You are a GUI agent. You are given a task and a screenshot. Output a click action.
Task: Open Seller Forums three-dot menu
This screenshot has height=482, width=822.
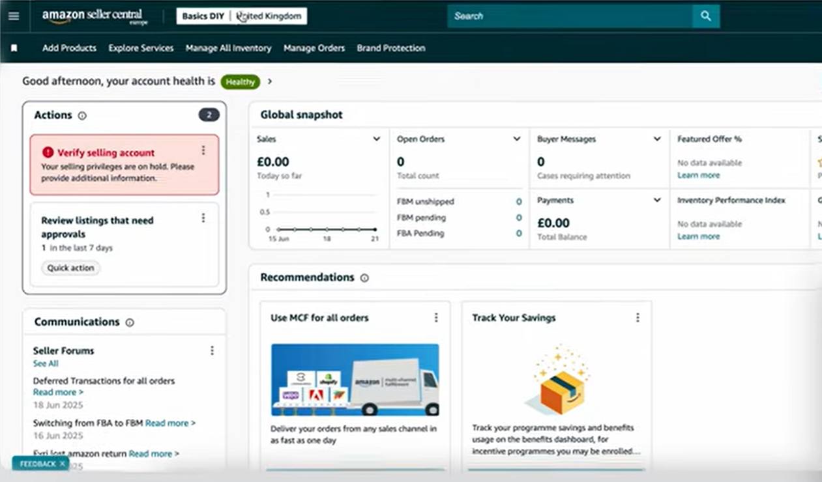click(212, 350)
